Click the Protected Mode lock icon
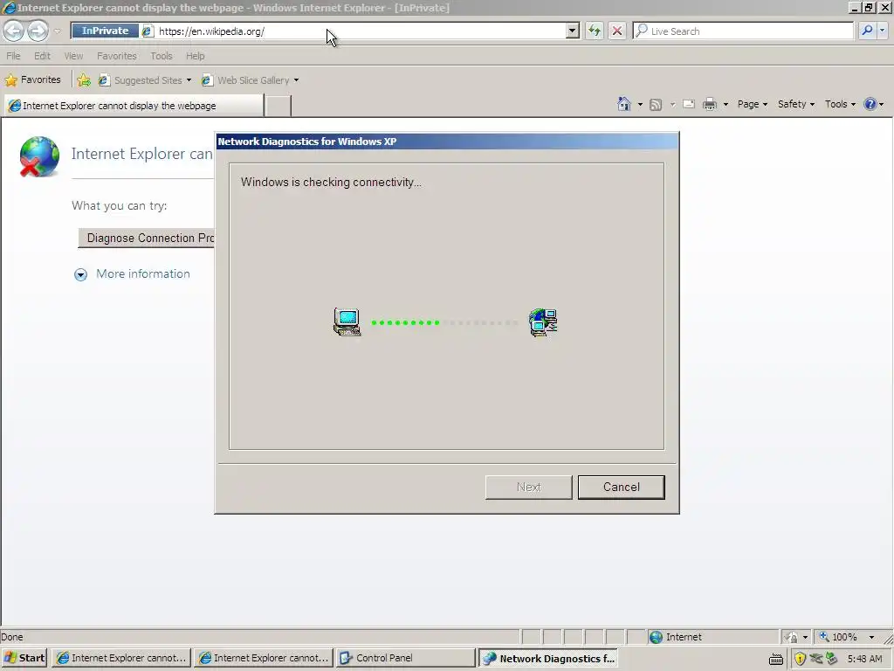This screenshot has width=894, height=671. [x=791, y=637]
